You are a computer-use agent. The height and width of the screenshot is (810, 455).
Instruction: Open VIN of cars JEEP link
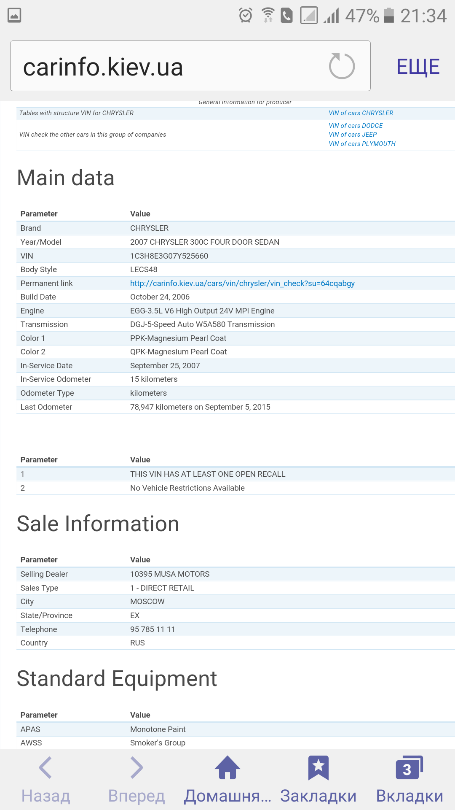click(x=353, y=135)
